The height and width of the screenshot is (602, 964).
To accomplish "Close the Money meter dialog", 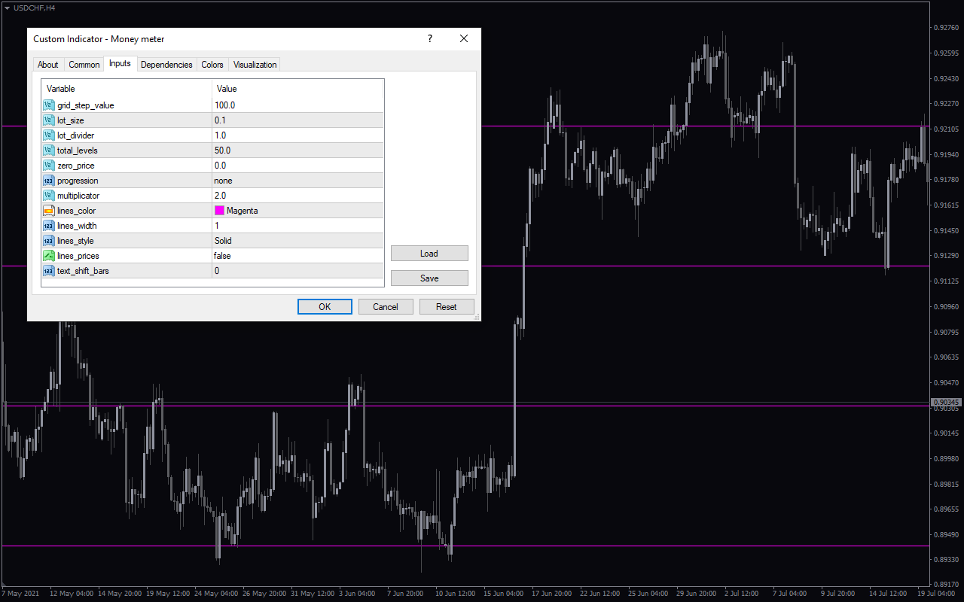I will [464, 39].
